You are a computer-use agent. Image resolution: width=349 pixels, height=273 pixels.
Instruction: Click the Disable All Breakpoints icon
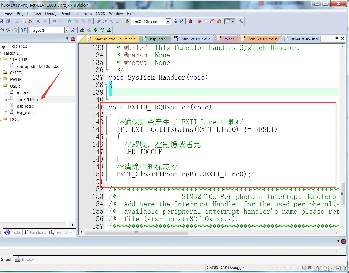click(212, 21)
